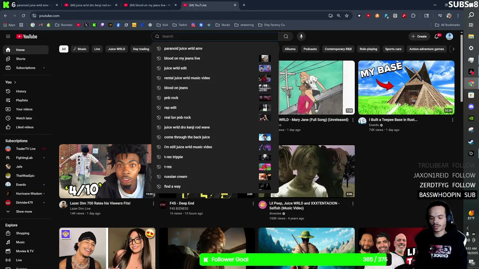Open options for F4S Deep End video
Viewport: 479px width, 269px height.
(253, 204)
